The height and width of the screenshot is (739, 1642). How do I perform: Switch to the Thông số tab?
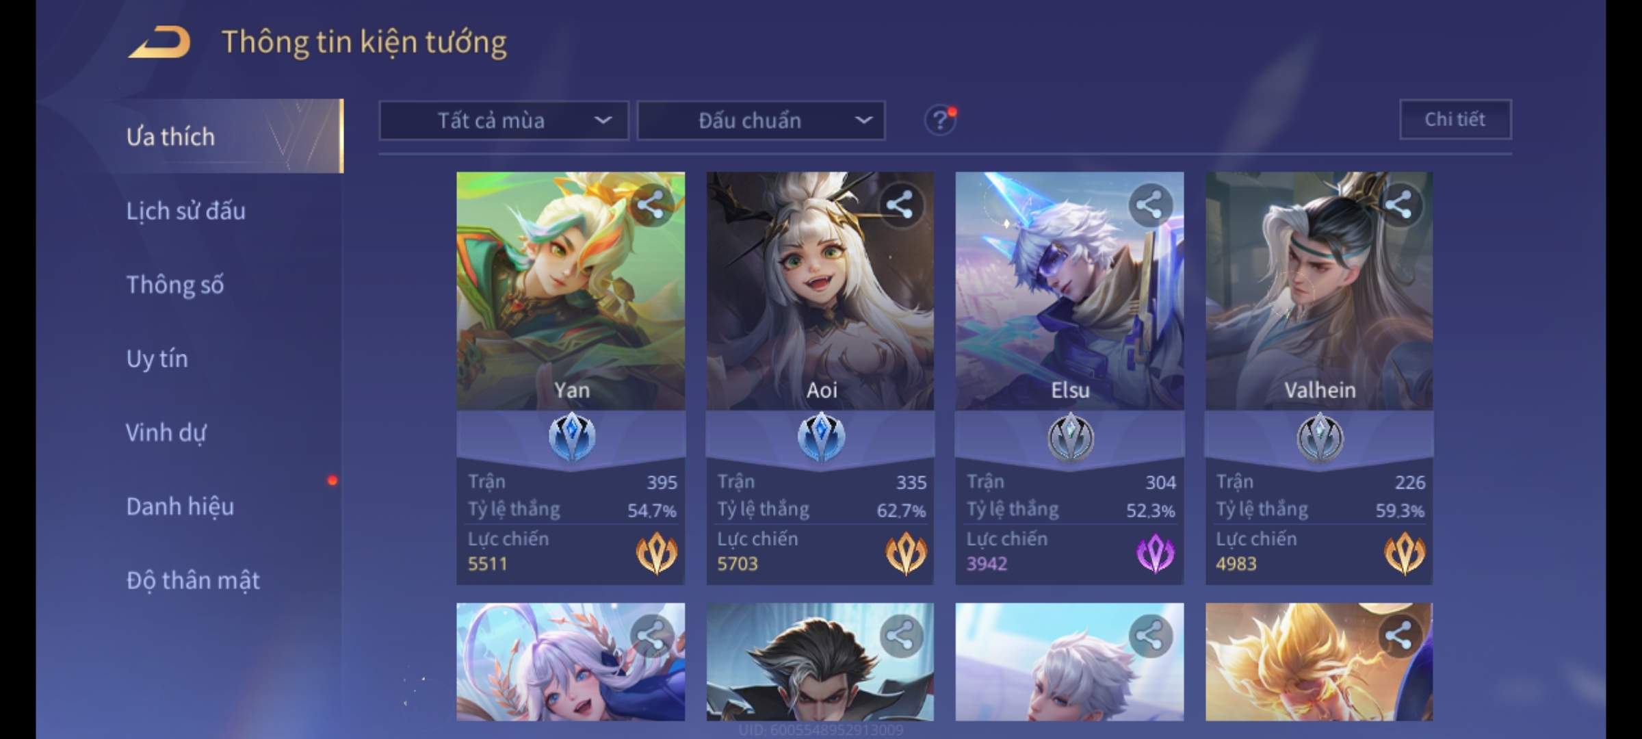[175, 285]
